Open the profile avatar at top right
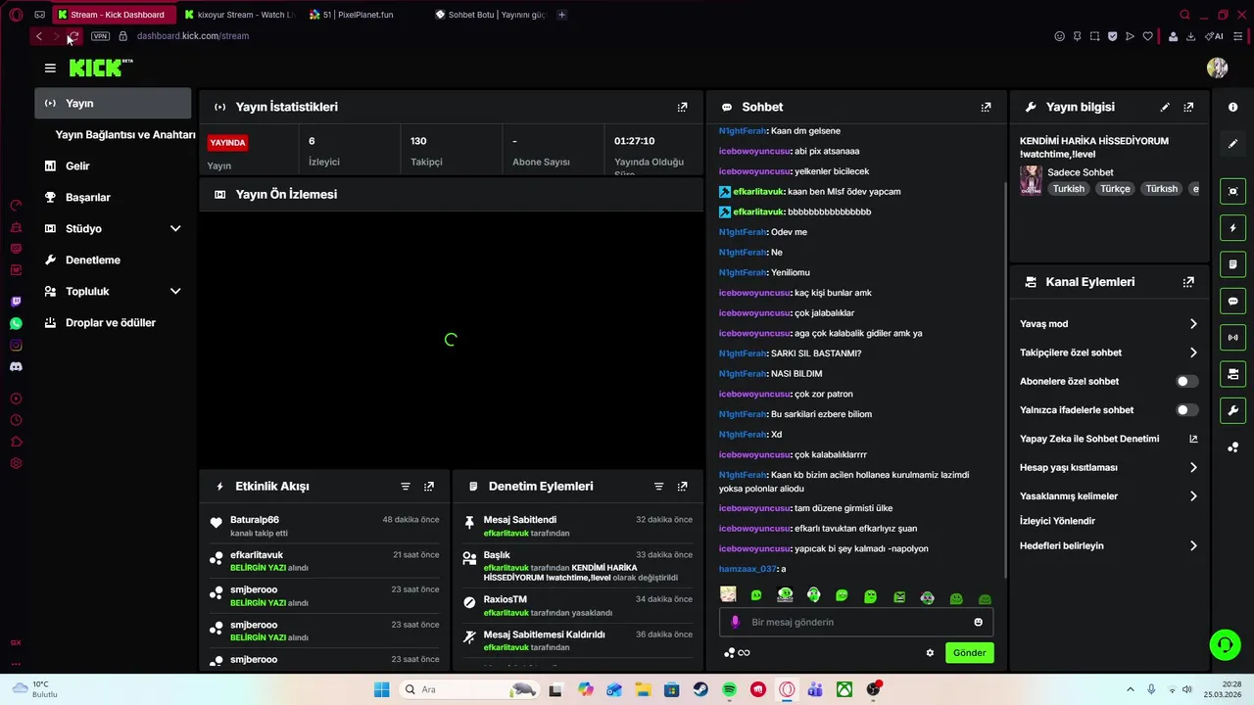This screenshot has width=1254, height=705. [1217, 68]
